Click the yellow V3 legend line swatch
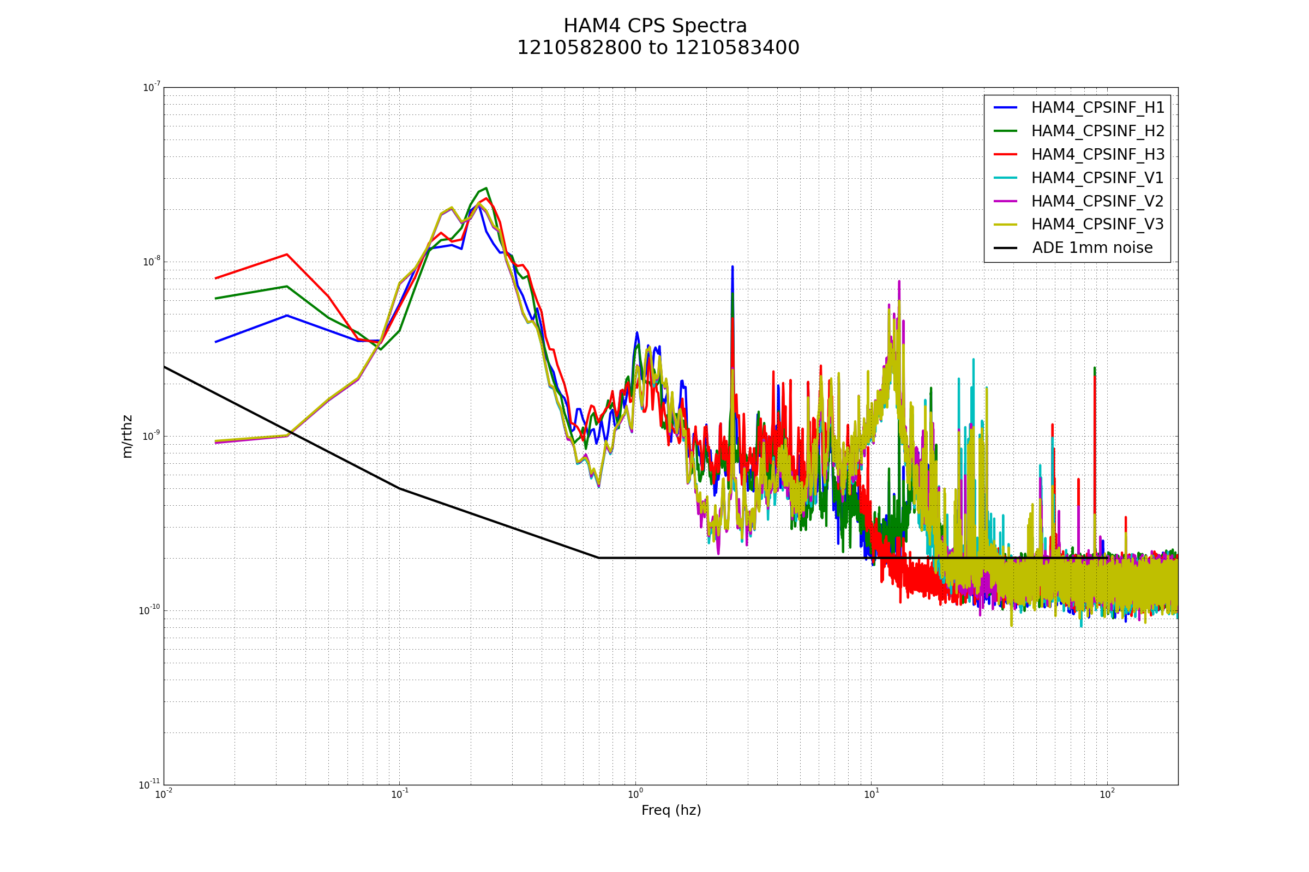Viewport: 1309px width, 872px height. pyautogui.click(x=1005, y=225)
